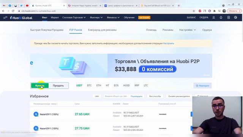Select Фиат in the top navigation
Viewport: 243px width, 137px height.
click(44, 18)
